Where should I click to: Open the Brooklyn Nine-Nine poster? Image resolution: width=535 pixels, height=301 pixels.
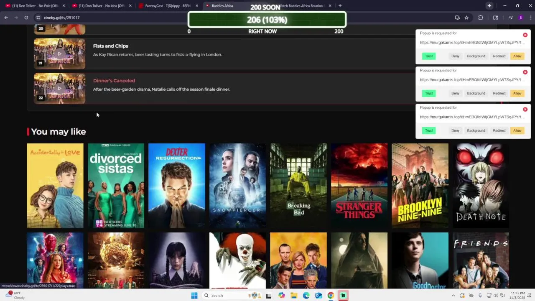[420, 186]
